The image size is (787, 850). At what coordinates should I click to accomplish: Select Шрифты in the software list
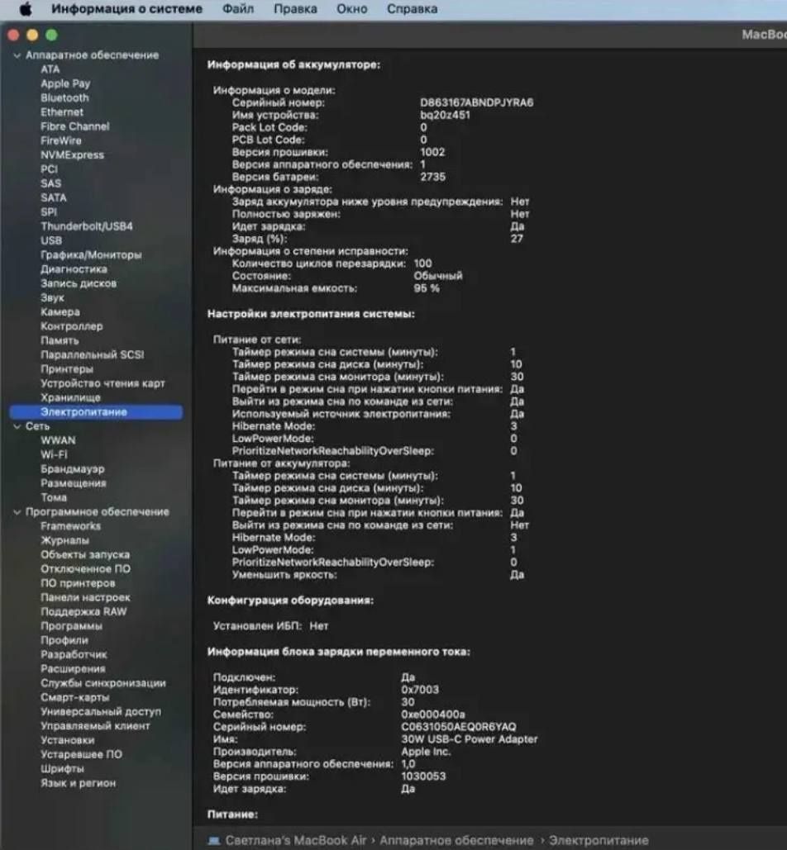point(62,769)
